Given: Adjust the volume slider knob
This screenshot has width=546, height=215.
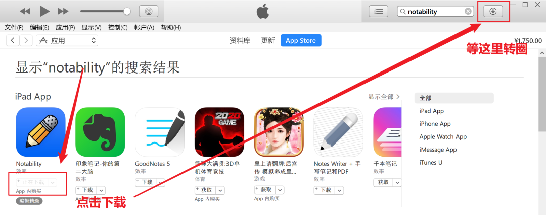Looking at the screenshot, I should point(127,12).
